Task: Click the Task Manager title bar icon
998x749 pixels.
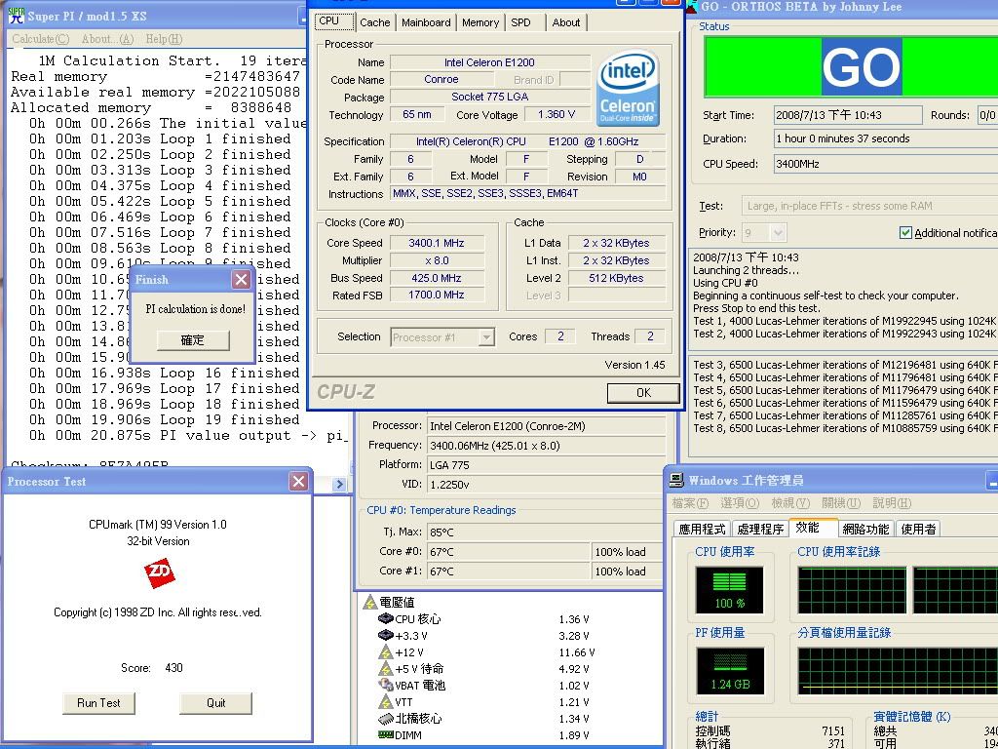Action: click(676, 480)
